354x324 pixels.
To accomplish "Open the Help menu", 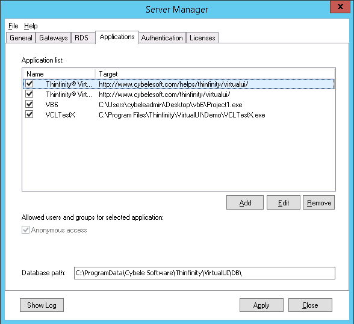I will tap(31, 26).
